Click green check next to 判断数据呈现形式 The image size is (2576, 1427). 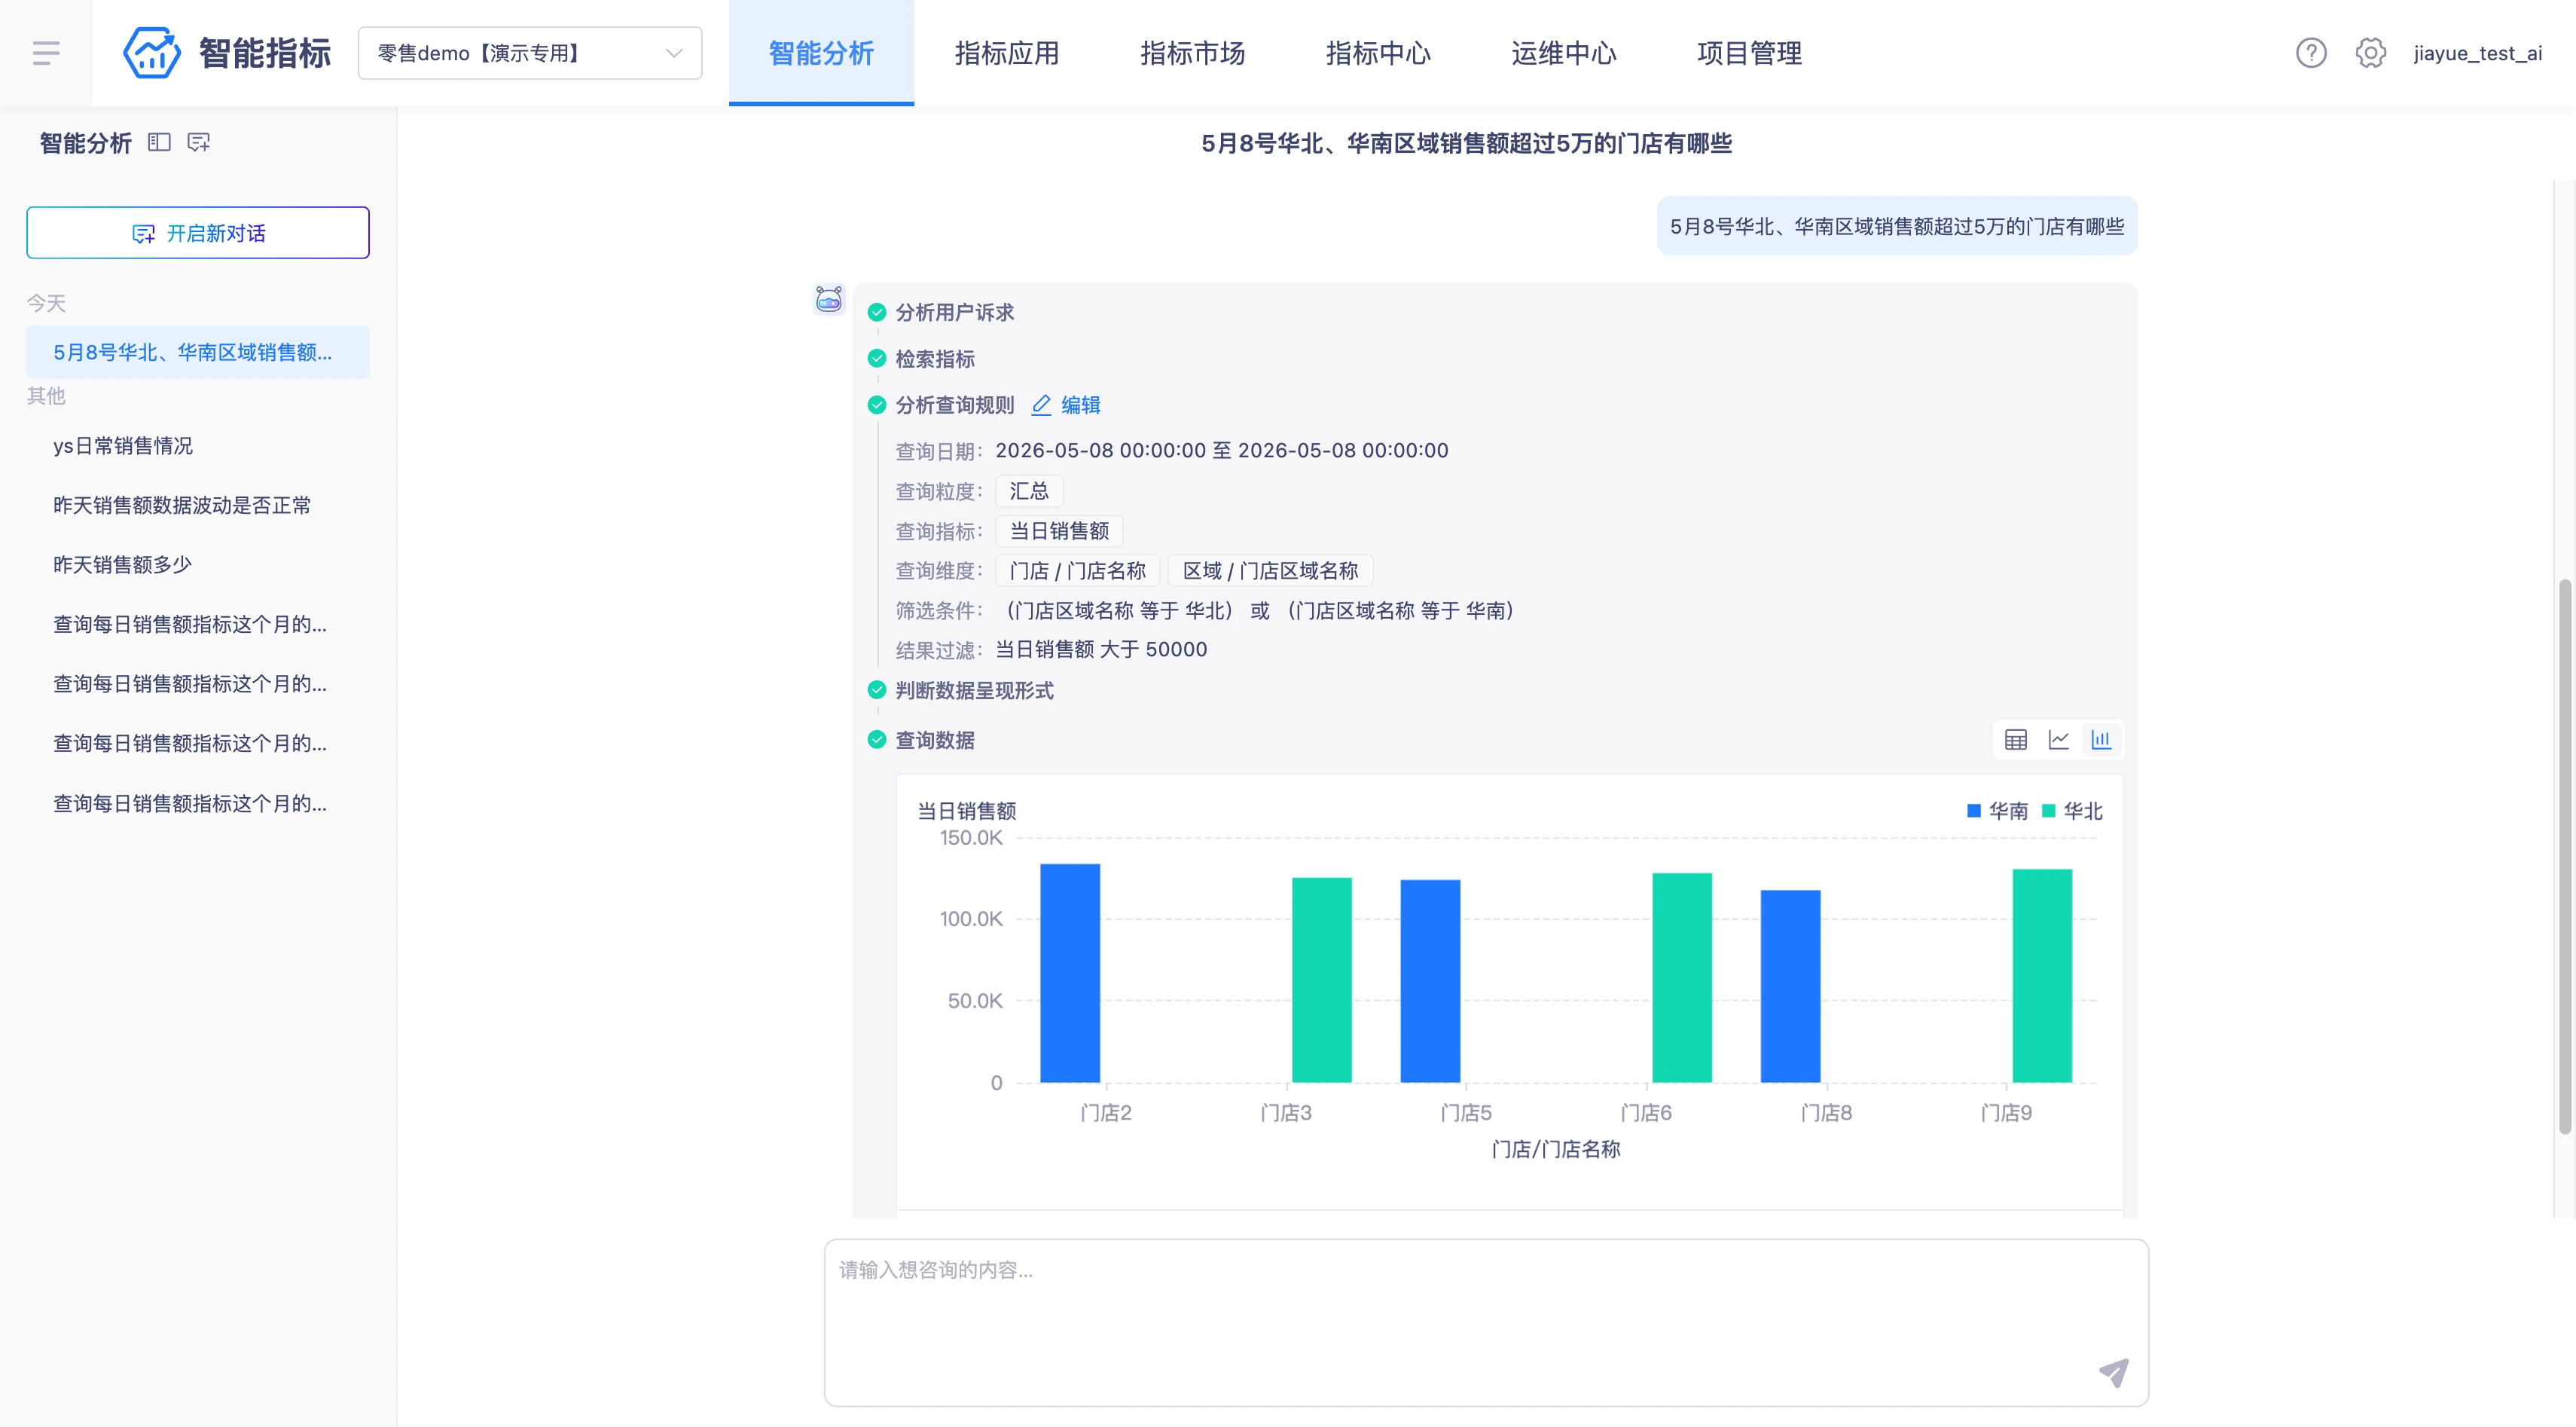point(877,690)
